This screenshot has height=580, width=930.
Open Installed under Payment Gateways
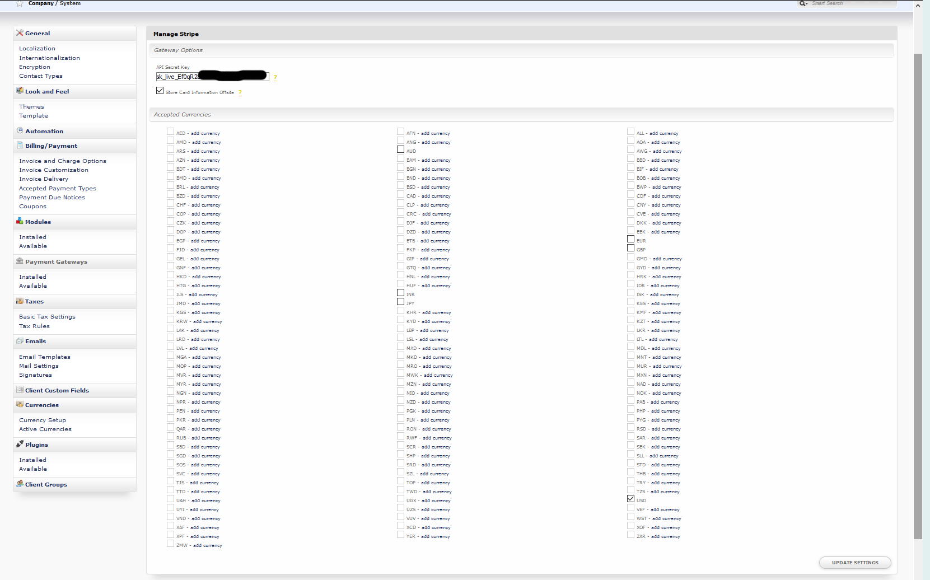tap(32, 277)
